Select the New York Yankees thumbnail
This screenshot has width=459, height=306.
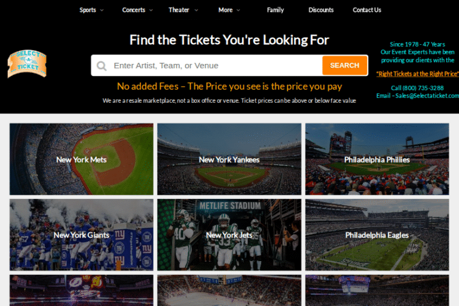[229, 160]
